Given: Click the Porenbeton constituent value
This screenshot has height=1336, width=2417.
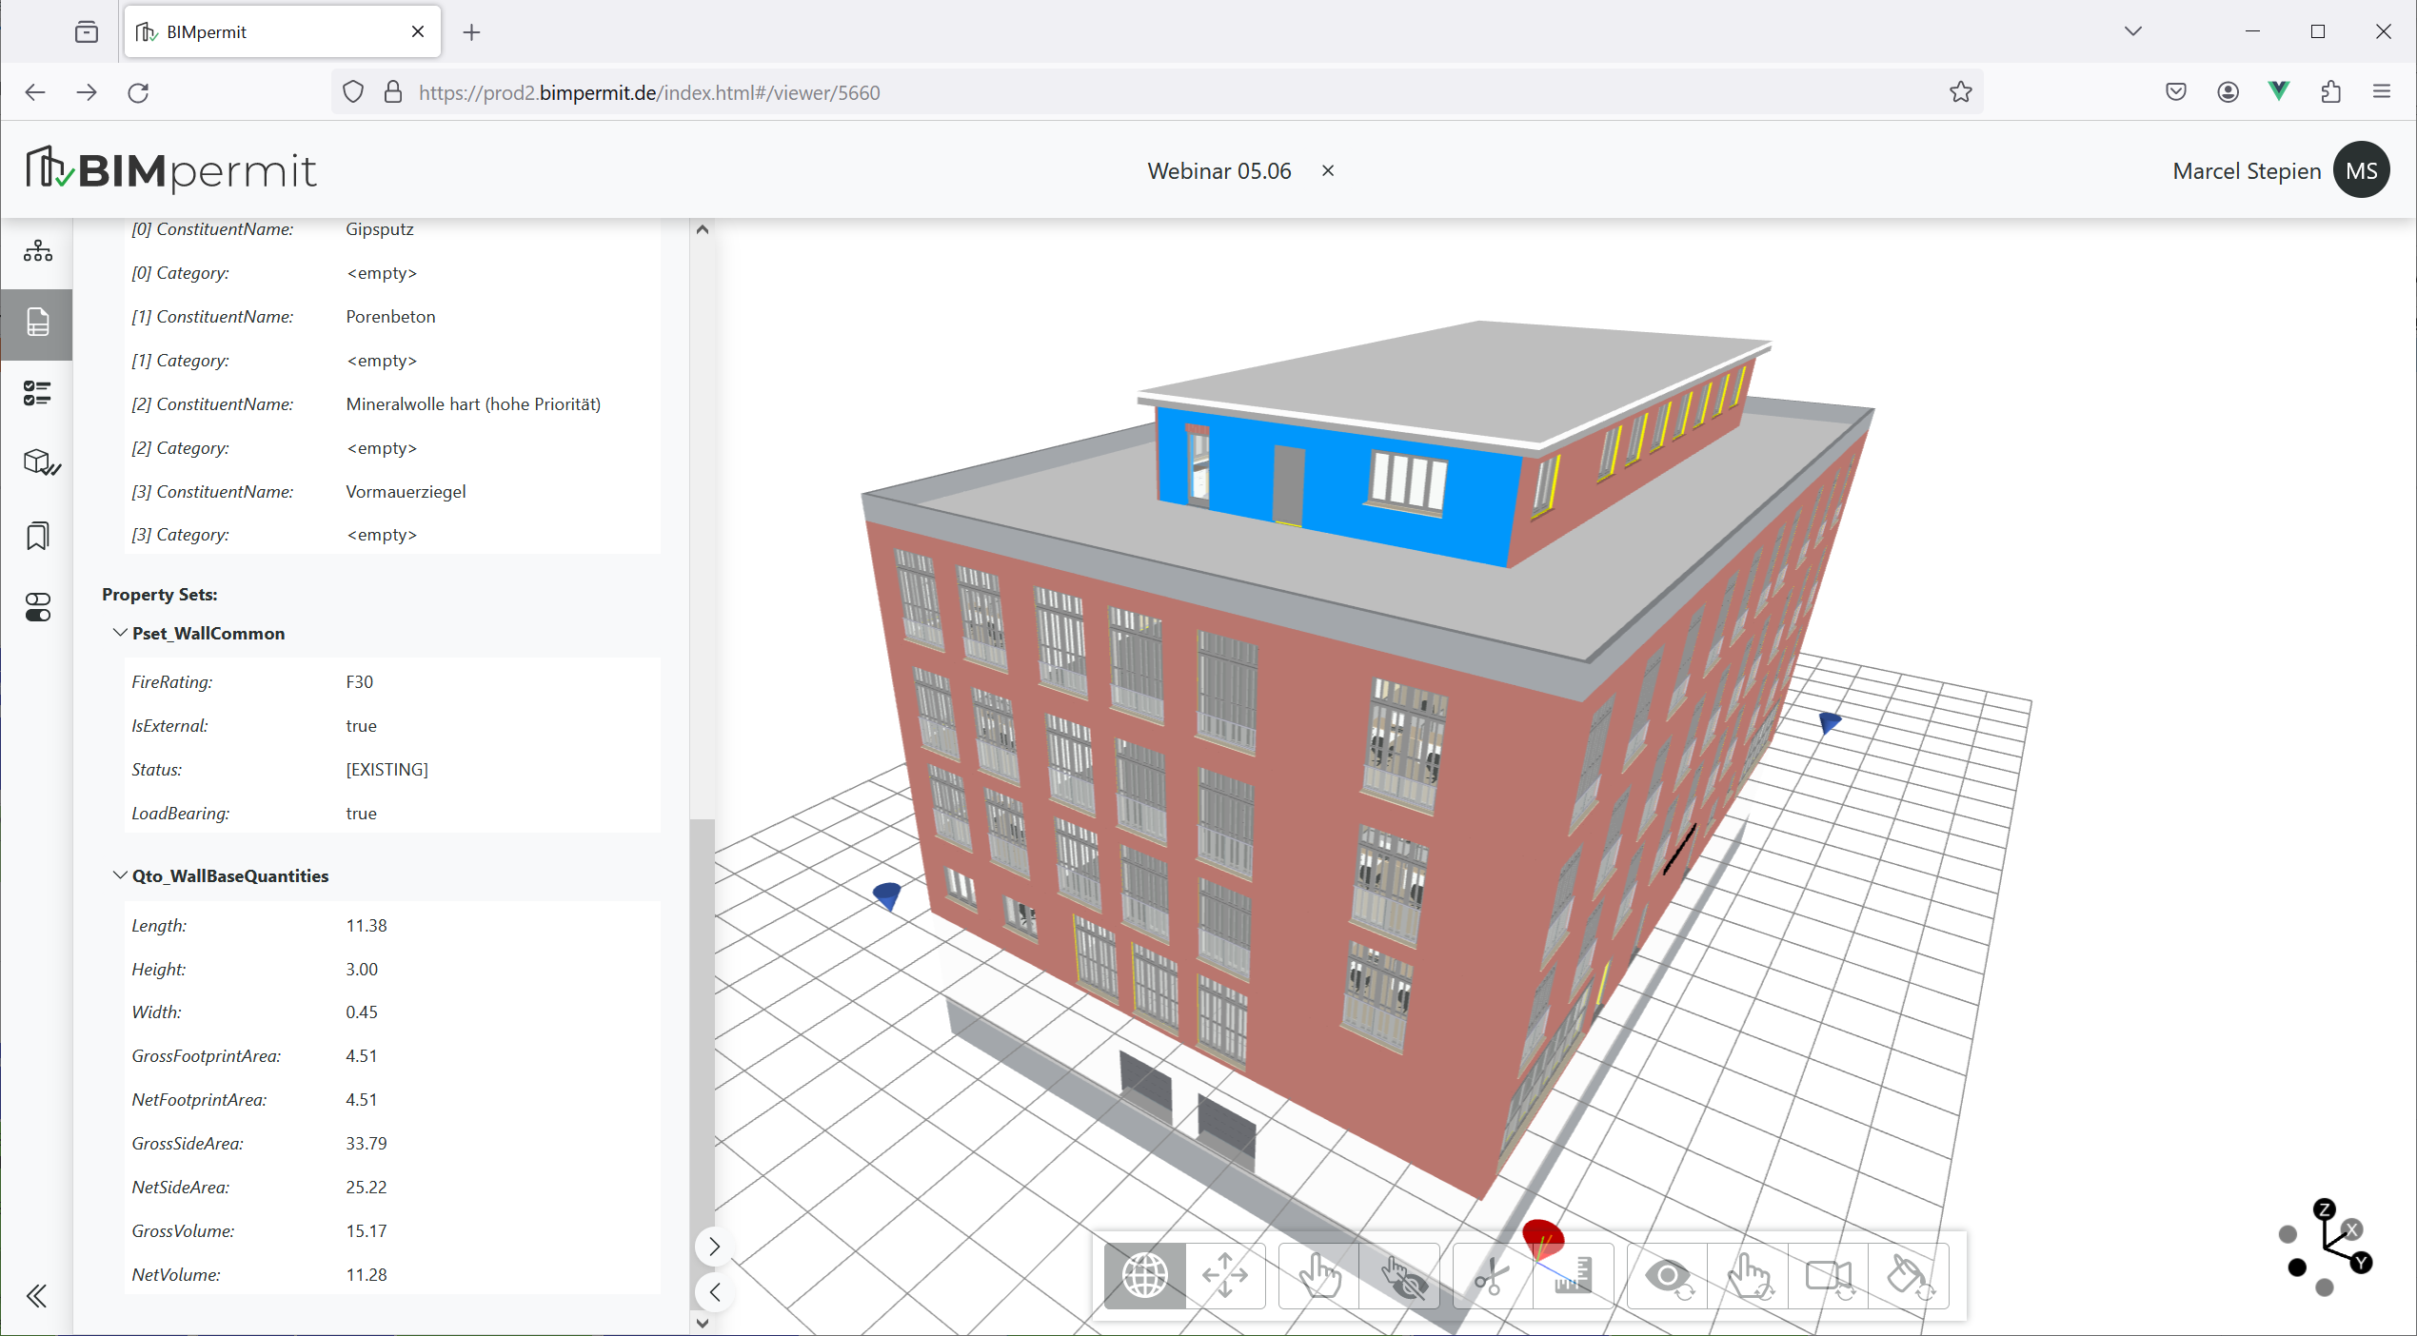Looking at the screenshot, I should 390,317.
